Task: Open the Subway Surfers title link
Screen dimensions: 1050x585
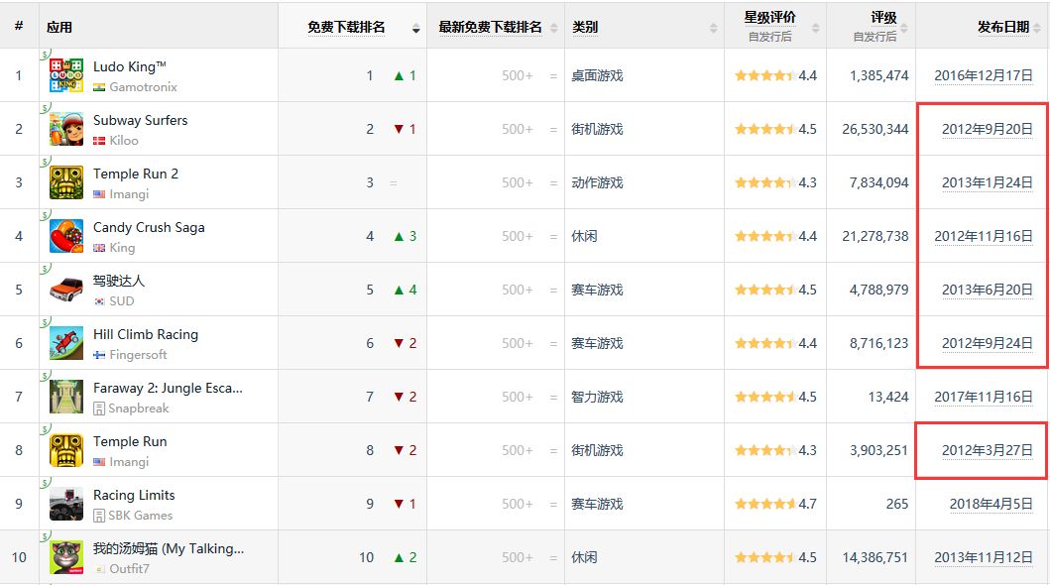Action: pos(140,121)
